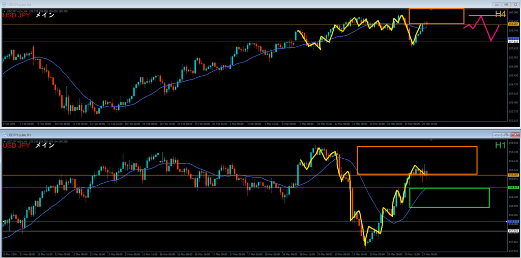Select the orange 159.207 price label in the H1 chart
Viewport: 521px width, 258px height.
[x=513, y=175]
